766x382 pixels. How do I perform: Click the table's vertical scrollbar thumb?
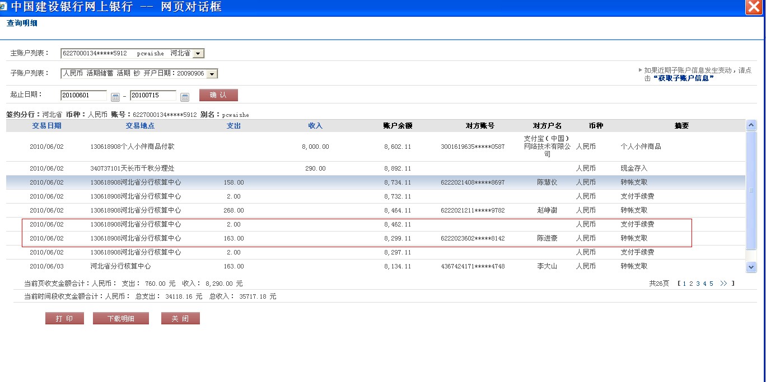click(x=751, y=190)
